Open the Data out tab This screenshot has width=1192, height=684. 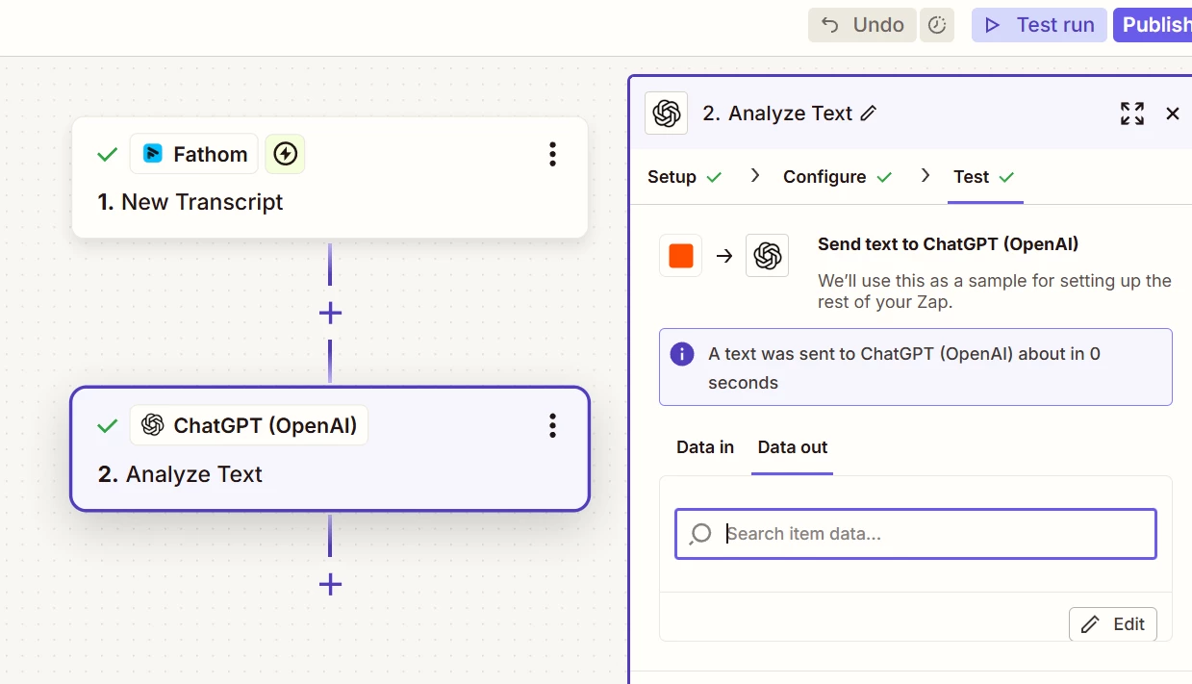(793, 447)
